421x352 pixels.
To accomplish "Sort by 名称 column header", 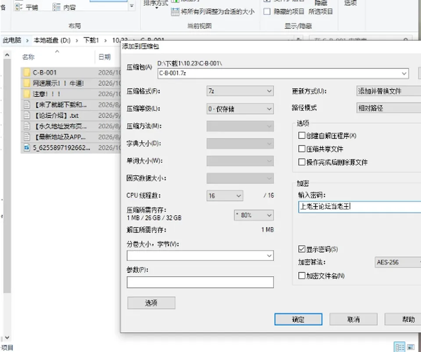I will [x=29, y=57].
